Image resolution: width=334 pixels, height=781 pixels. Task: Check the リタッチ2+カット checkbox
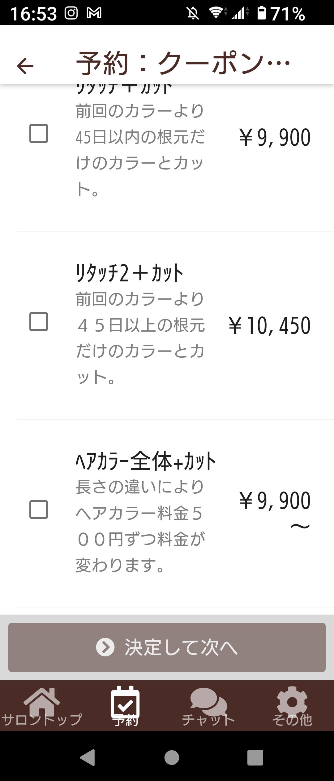pyautogui.click(x=39, y=321)
